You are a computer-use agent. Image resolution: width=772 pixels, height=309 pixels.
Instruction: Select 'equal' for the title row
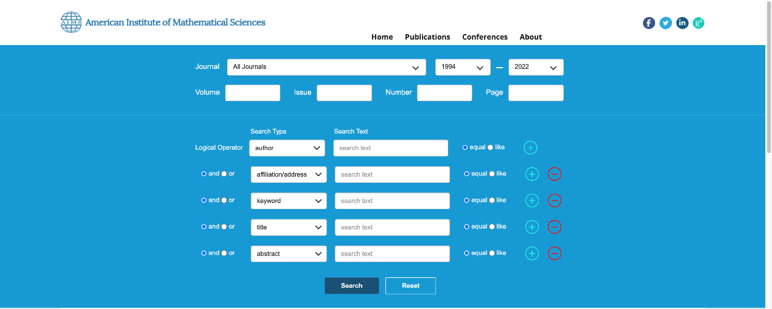(466, 227)
